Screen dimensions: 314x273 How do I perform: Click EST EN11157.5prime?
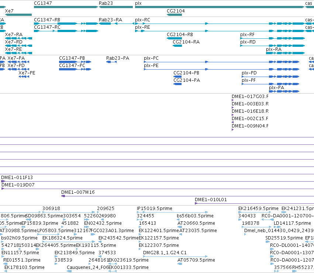(x=3, y=256)
